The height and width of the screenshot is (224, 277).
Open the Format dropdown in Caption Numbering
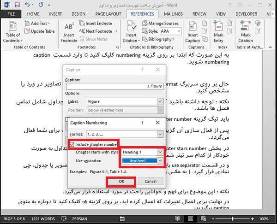160,134
